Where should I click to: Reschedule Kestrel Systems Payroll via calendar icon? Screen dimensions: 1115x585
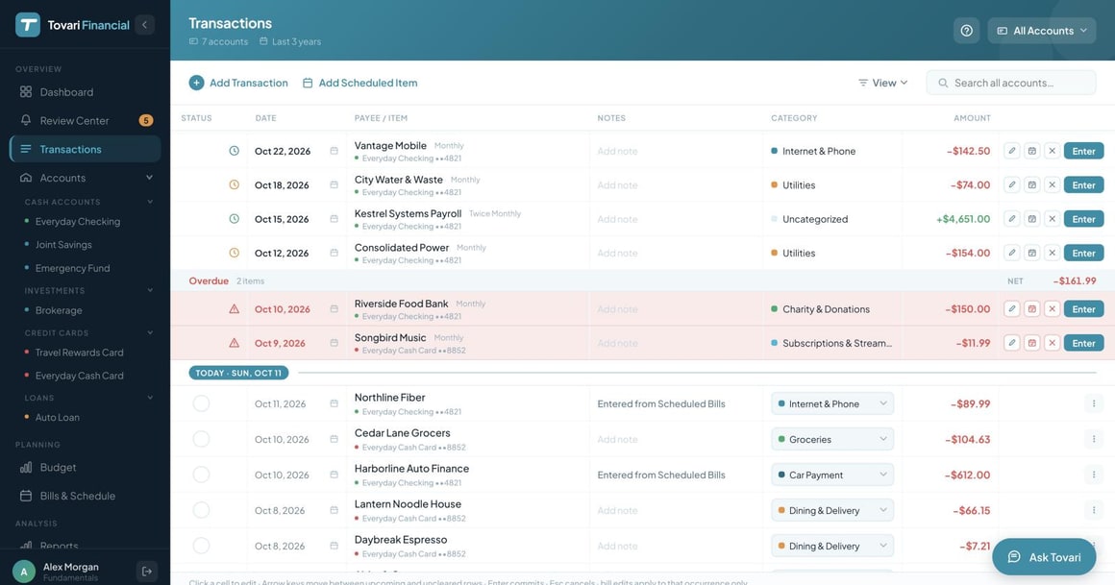pyautogui.click(x=1031, y=219)
